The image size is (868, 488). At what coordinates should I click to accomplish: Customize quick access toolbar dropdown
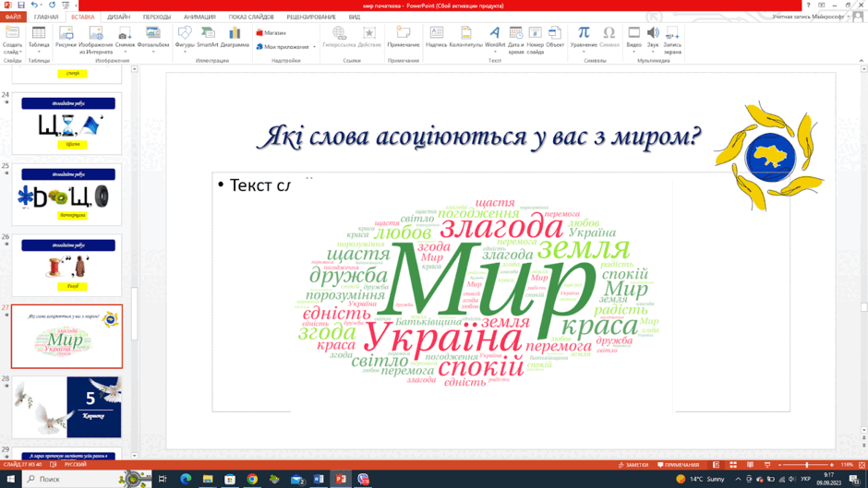pos(76,6)
